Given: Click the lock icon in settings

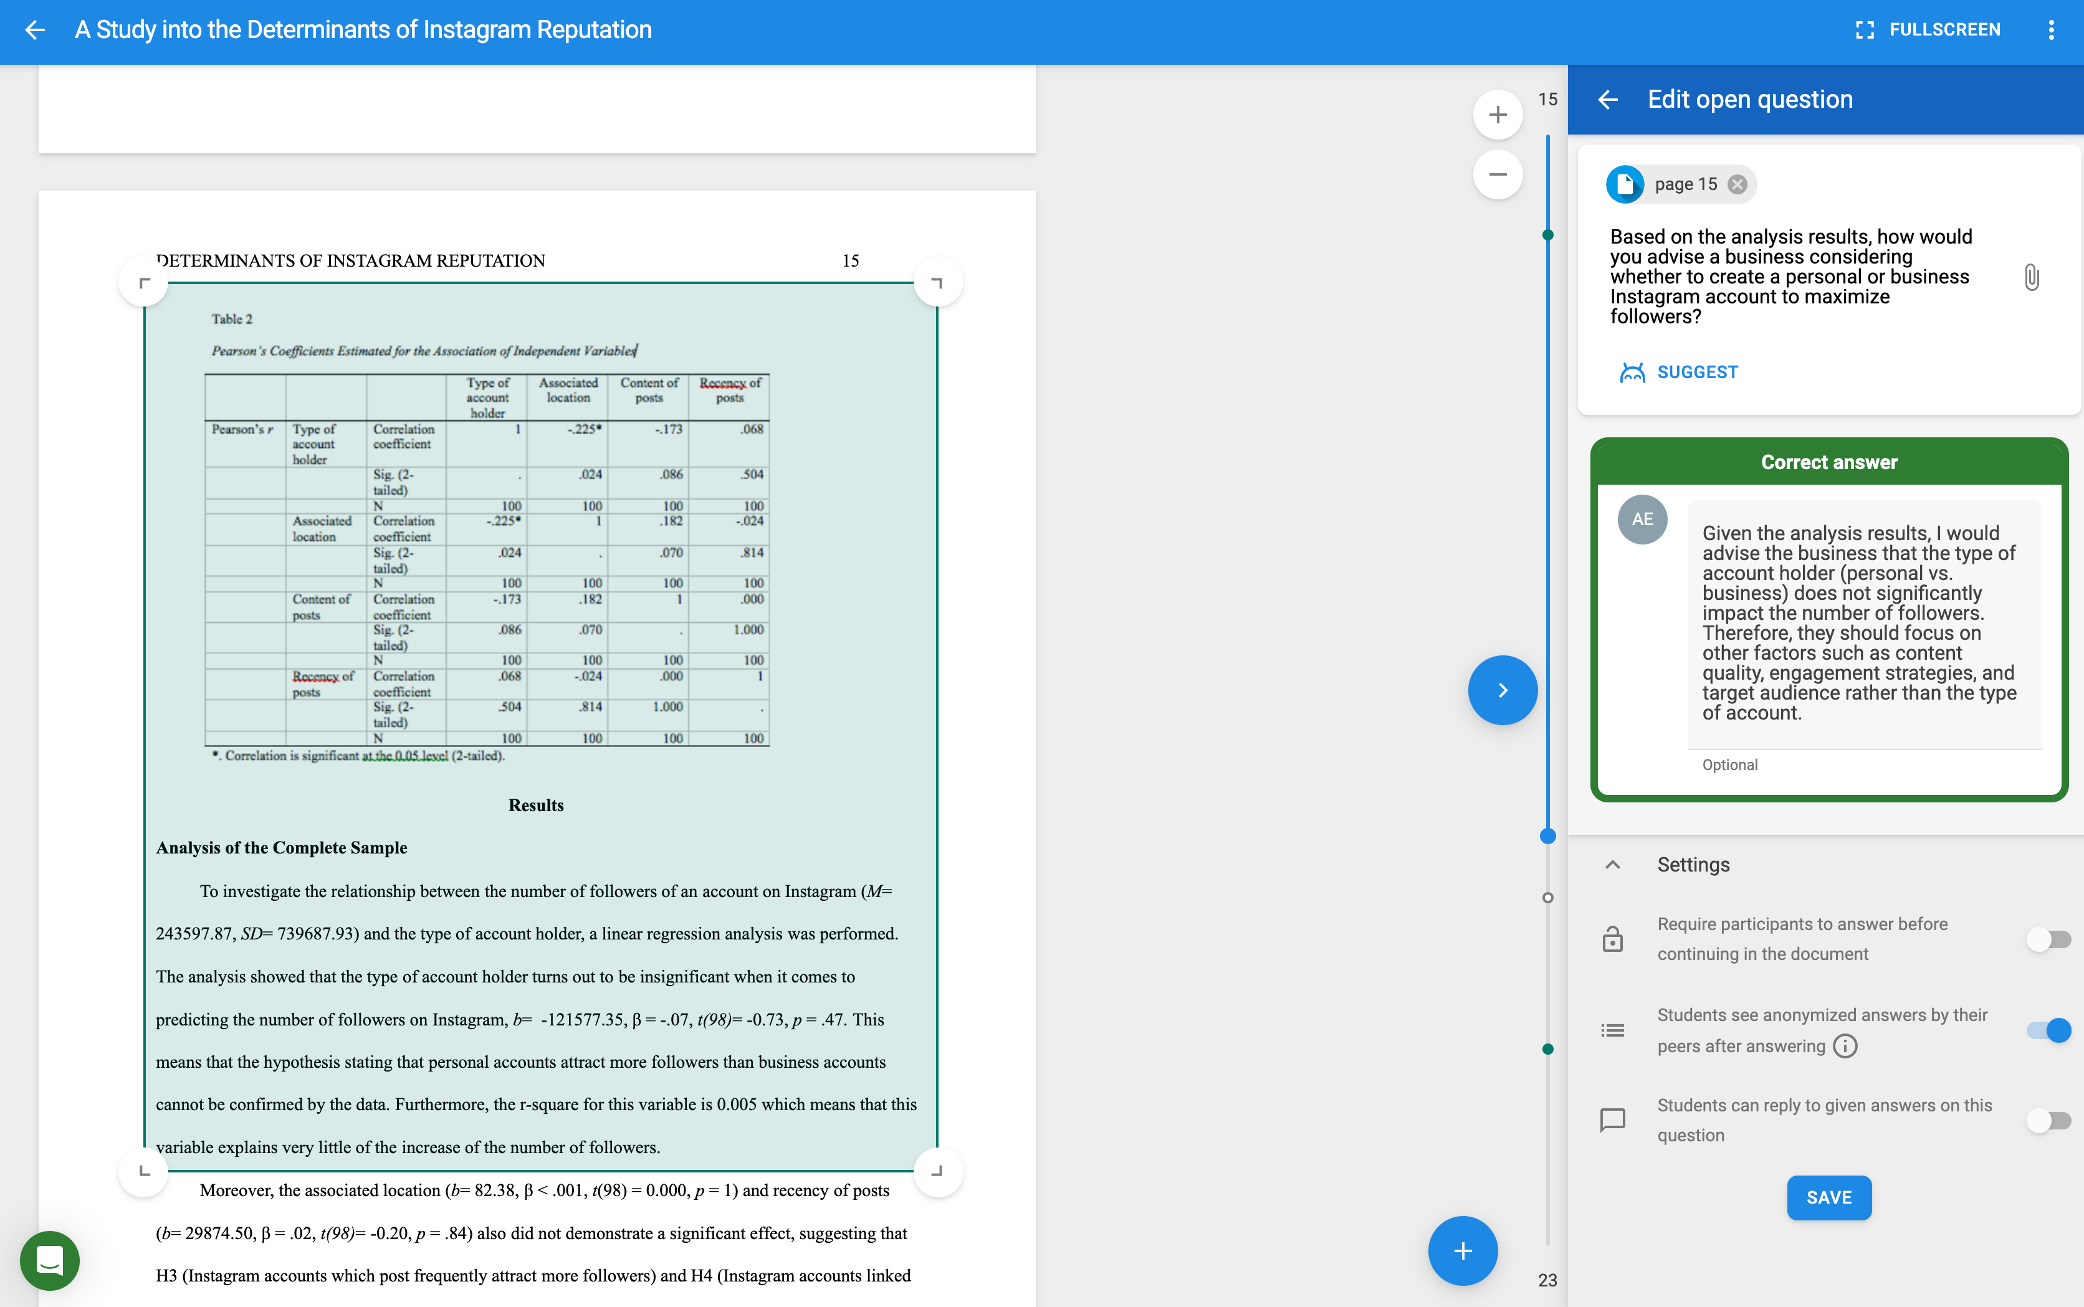Looking at the screenshot, I should pyautogui.click(x=1613, y=939).
